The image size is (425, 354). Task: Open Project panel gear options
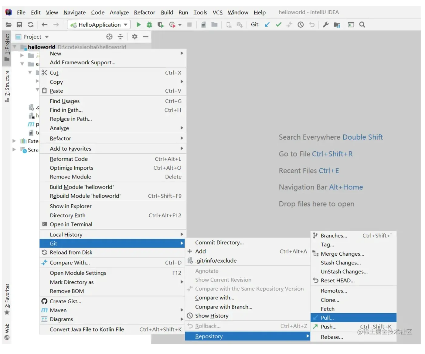(134, 37)
